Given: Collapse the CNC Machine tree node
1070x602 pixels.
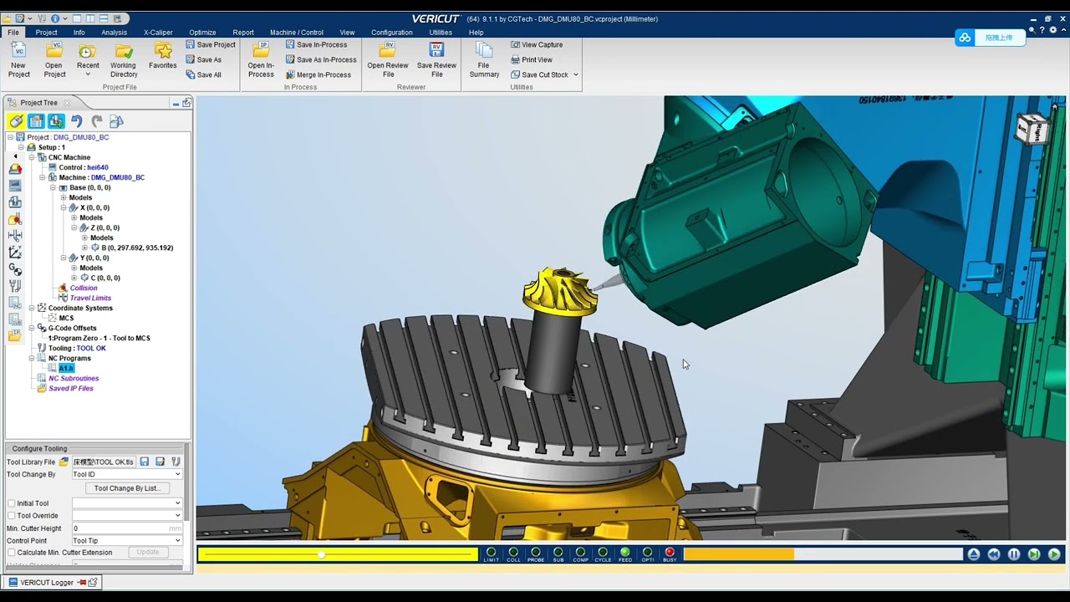Looking at the screenshot, I should (x=32, y=157).
